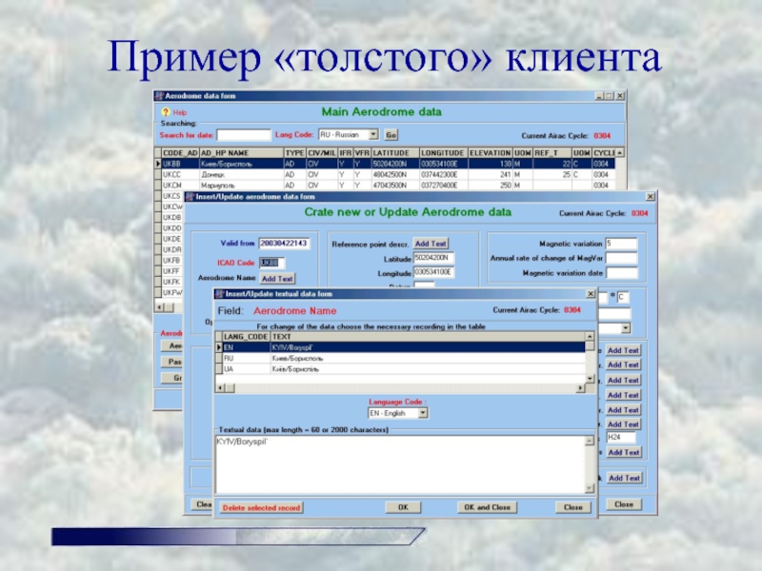Maximize the Aerodrome data form window

click(610, 96)
